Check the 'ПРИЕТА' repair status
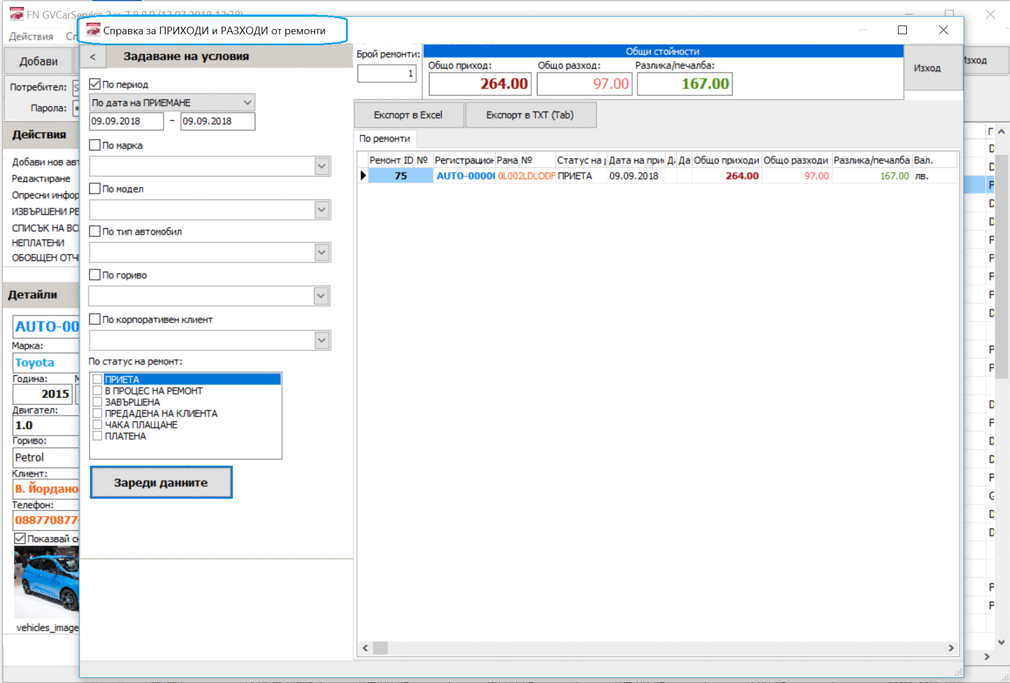This screenshot has height=683, width=1010. point(98,379)
